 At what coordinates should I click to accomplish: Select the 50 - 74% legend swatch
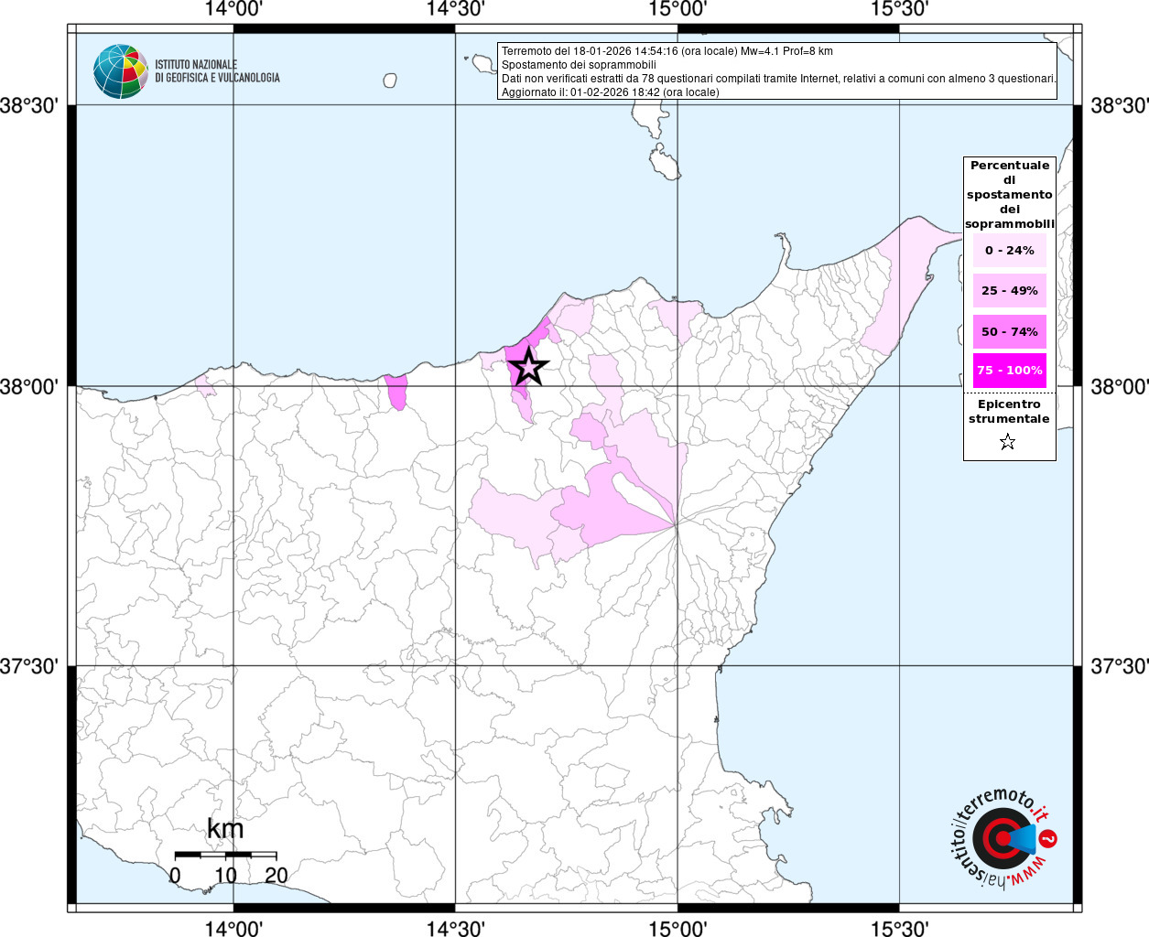[1009, 331]
